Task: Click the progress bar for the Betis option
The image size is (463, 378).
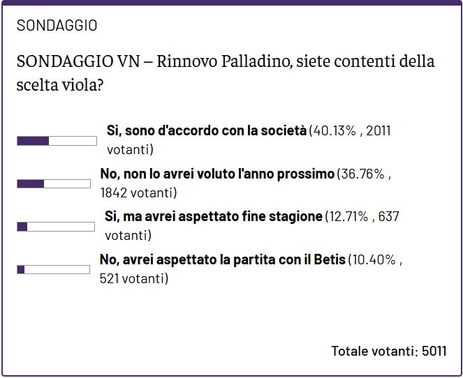Action: coord(53,269)
